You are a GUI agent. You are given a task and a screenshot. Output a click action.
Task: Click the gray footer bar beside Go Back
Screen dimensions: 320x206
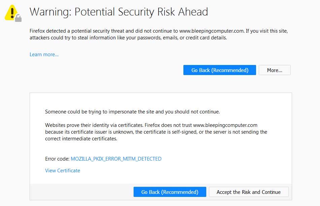pyautogui.click(x=82, y=192)
